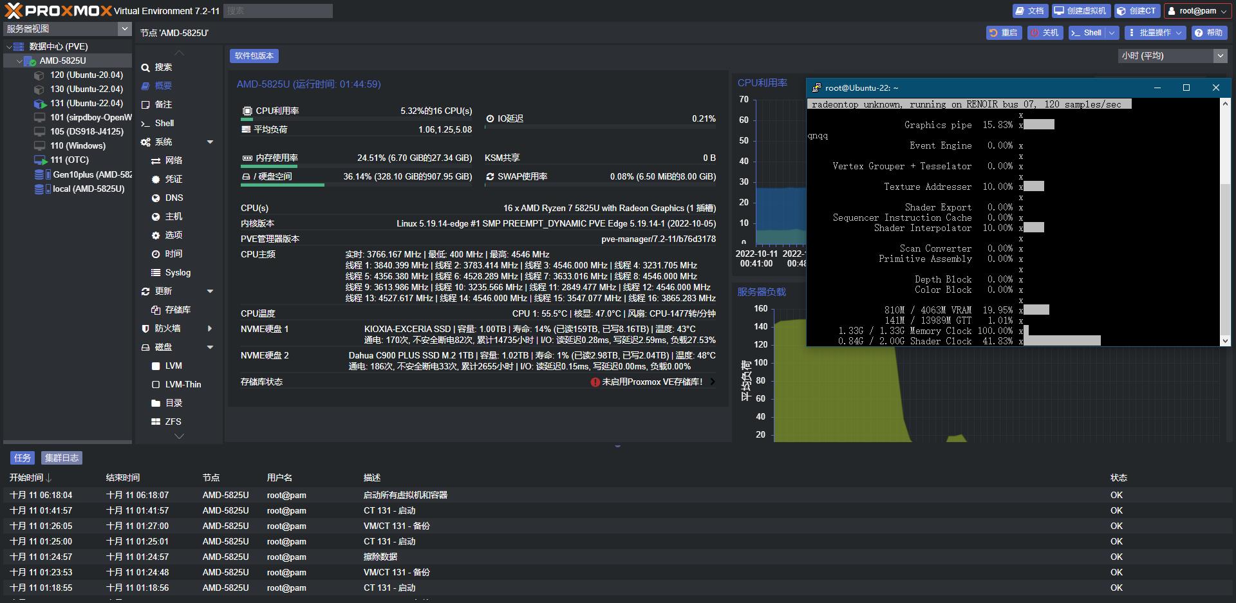
Task: Click 创建虚拟机 create VM button
Action: pos(1081,11)
